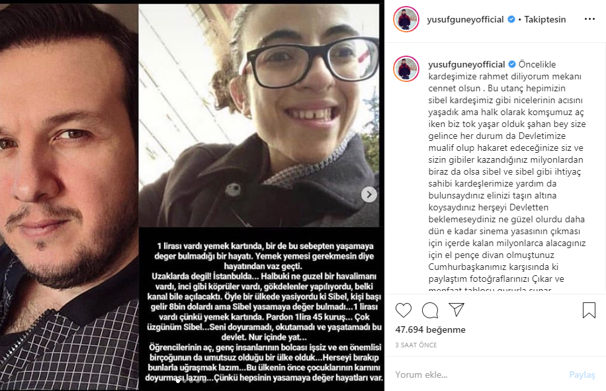This screenshot has height=391, width=606.
Task: Open the 3 SAAT ÖNCE timestamp
Action: tap(416, 345)
